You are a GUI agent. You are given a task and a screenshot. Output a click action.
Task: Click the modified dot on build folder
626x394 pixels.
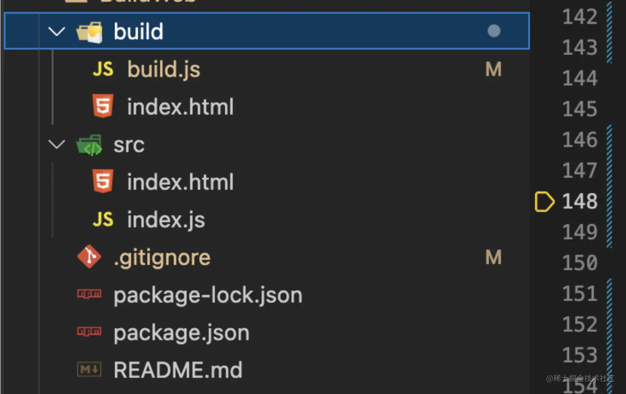pyautogui.click(x=494, y=31)
